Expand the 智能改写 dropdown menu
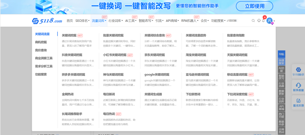This screenshot has width=305, height=135. click(x=146, y=21)
